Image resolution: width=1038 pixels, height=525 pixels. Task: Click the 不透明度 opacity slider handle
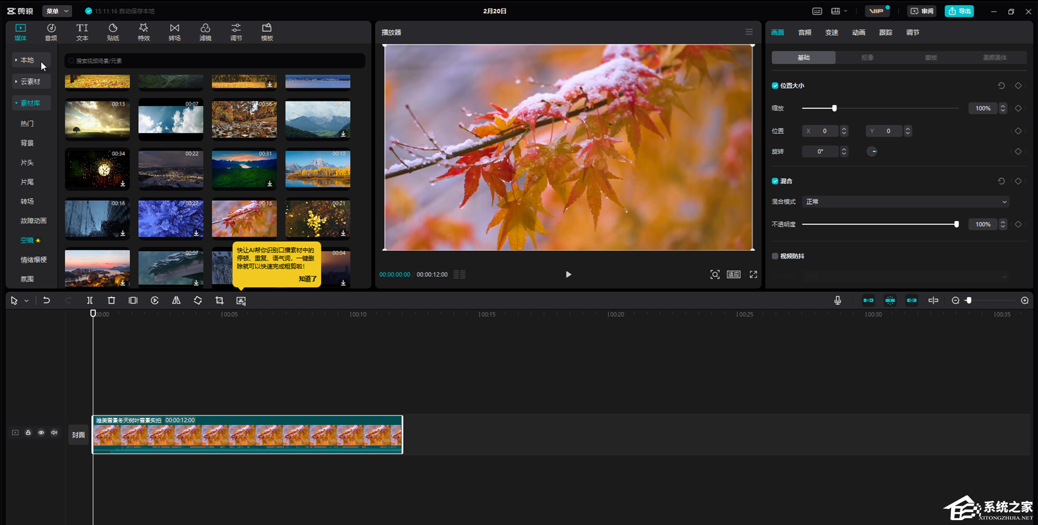(956, 224)
